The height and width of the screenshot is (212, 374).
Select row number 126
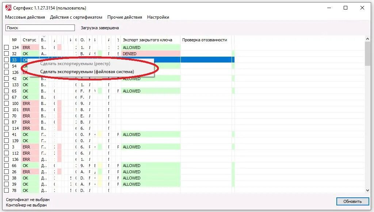15,72
